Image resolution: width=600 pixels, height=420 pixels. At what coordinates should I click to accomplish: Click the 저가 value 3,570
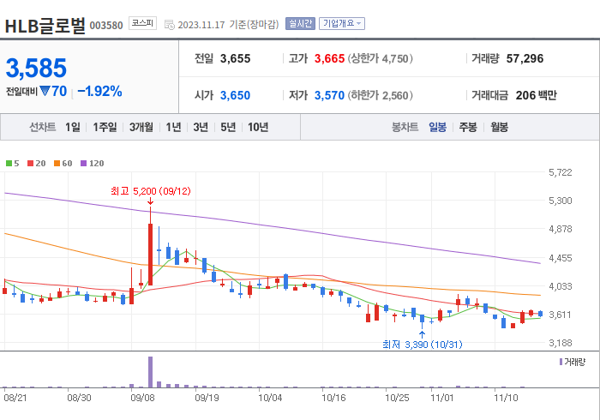[x=329, y=95]
